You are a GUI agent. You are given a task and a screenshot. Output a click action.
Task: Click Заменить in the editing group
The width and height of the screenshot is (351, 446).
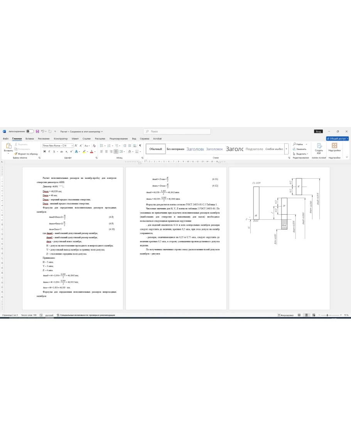point(301,149)
